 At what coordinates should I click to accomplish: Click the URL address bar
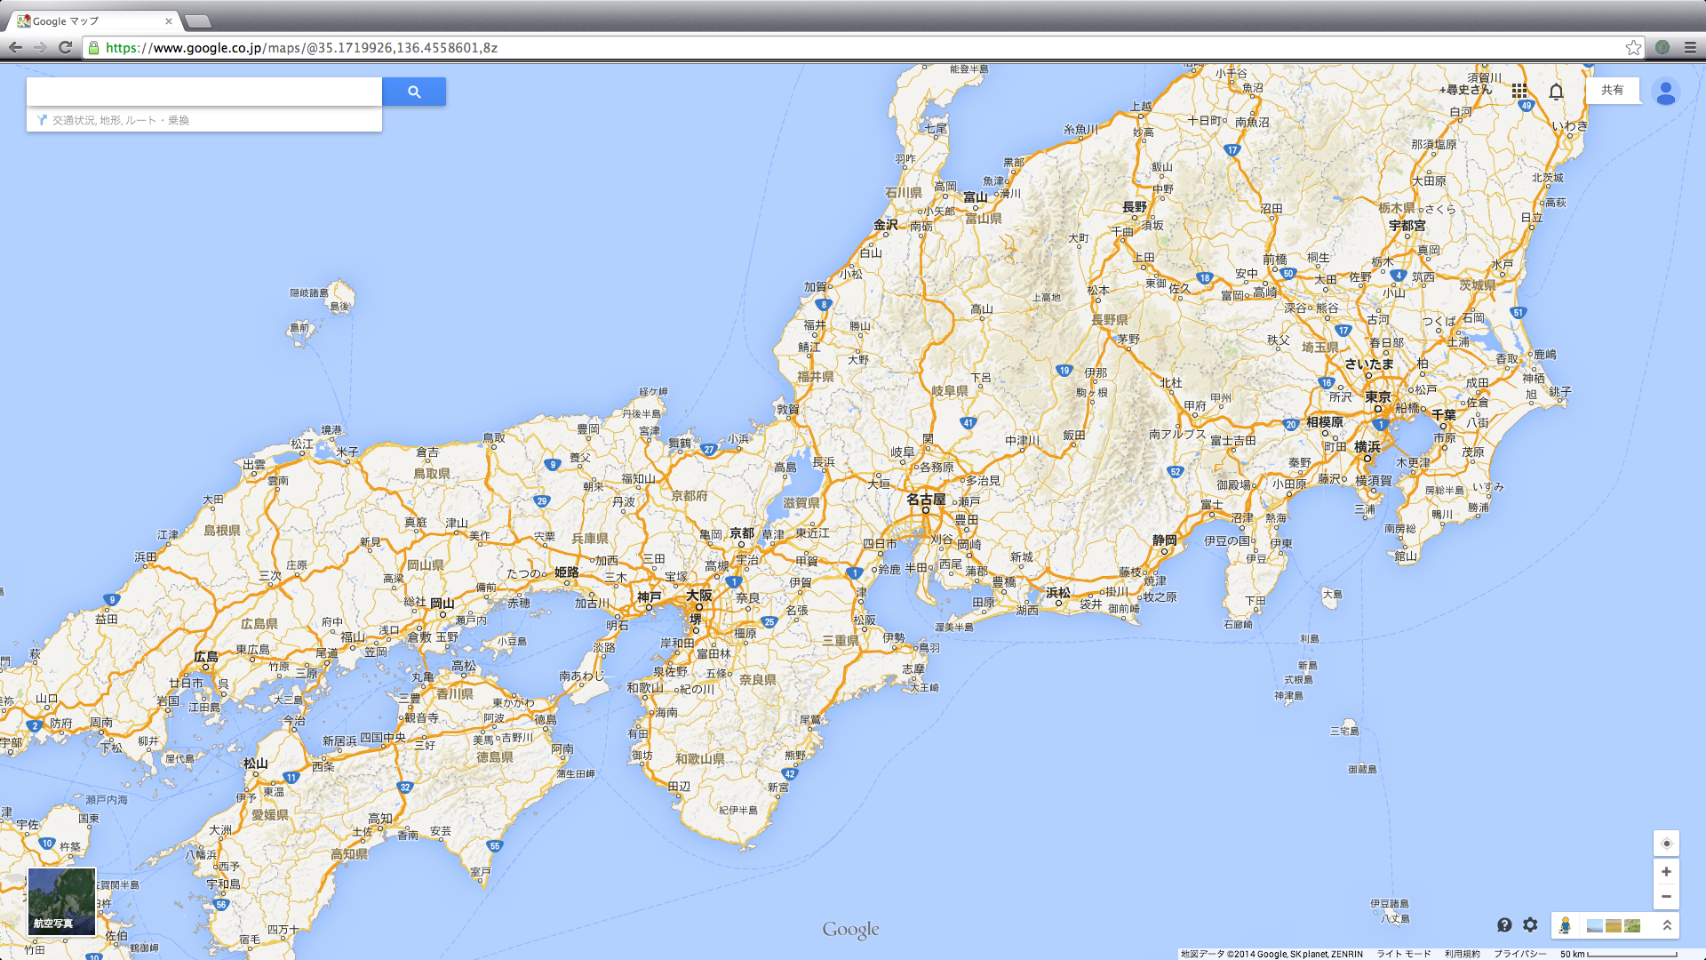click(862, 47)
